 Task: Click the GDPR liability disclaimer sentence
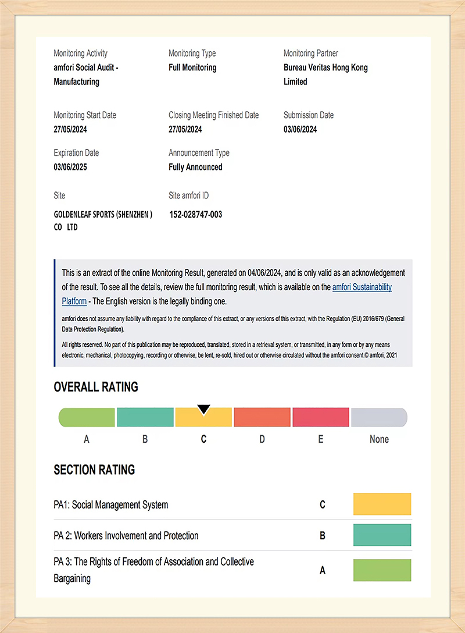click(233, 323)
